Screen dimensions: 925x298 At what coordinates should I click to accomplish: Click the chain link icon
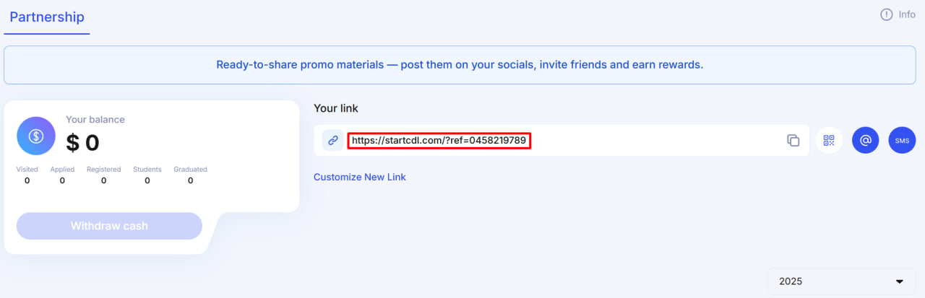click(332, 141)
